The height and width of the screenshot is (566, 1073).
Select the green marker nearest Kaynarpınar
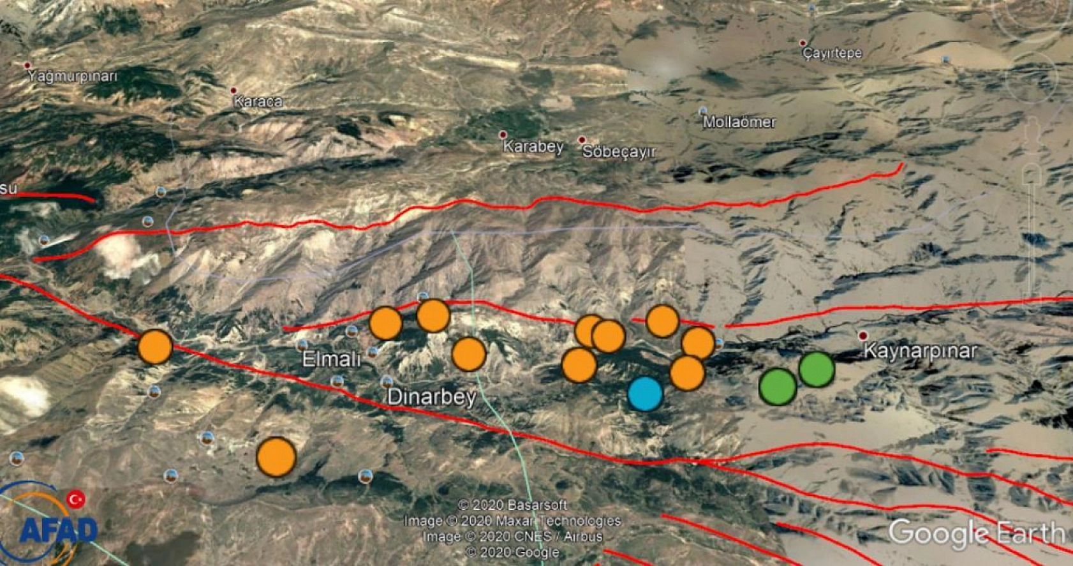pyautogui.click(x=817, y=369)
